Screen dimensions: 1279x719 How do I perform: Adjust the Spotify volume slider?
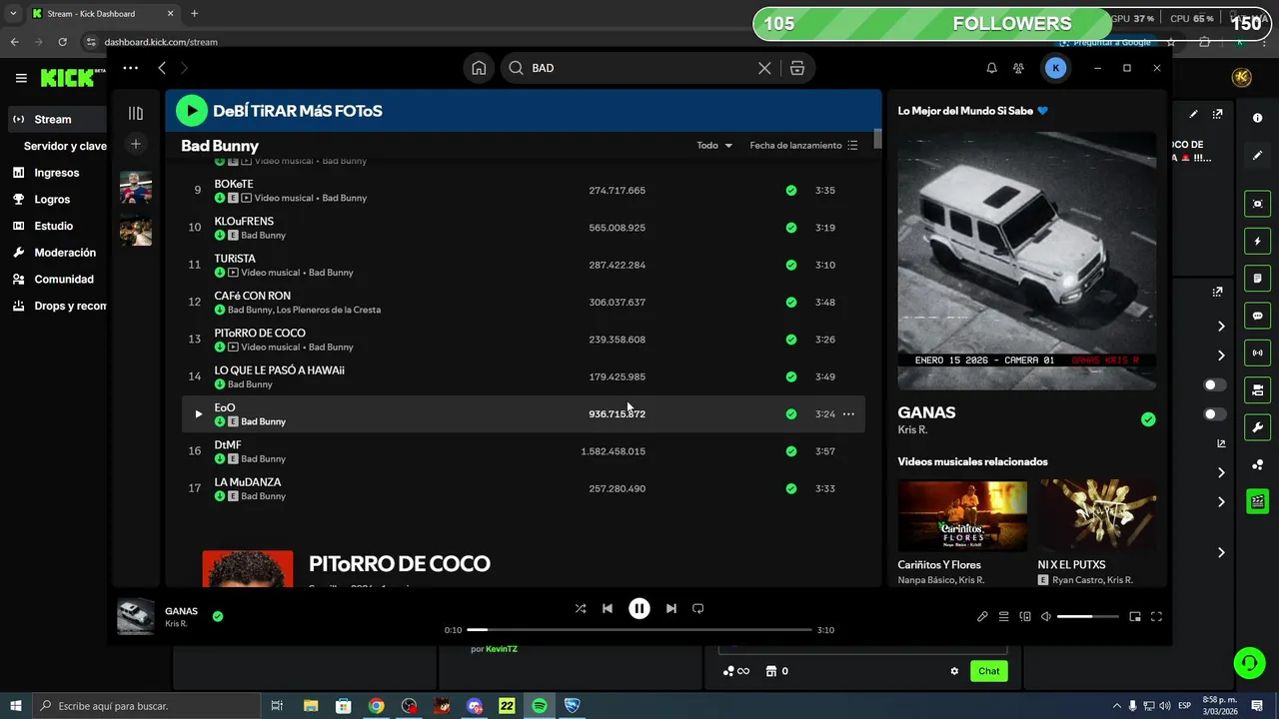(1087, 616)
